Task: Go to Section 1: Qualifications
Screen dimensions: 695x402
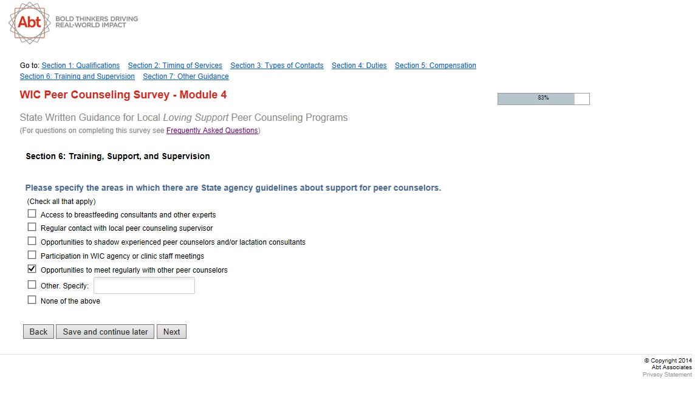Action: pyautogui.click(x=81, y=66)
